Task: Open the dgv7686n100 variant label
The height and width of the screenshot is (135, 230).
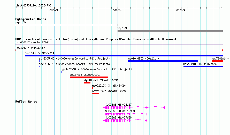Action: coord(220,58)
